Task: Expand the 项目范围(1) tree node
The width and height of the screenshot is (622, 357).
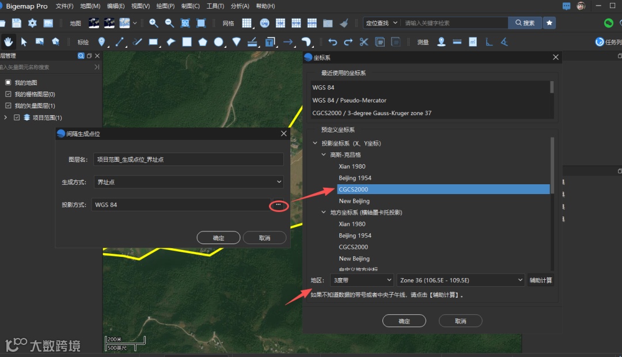Action: (6, 117)
